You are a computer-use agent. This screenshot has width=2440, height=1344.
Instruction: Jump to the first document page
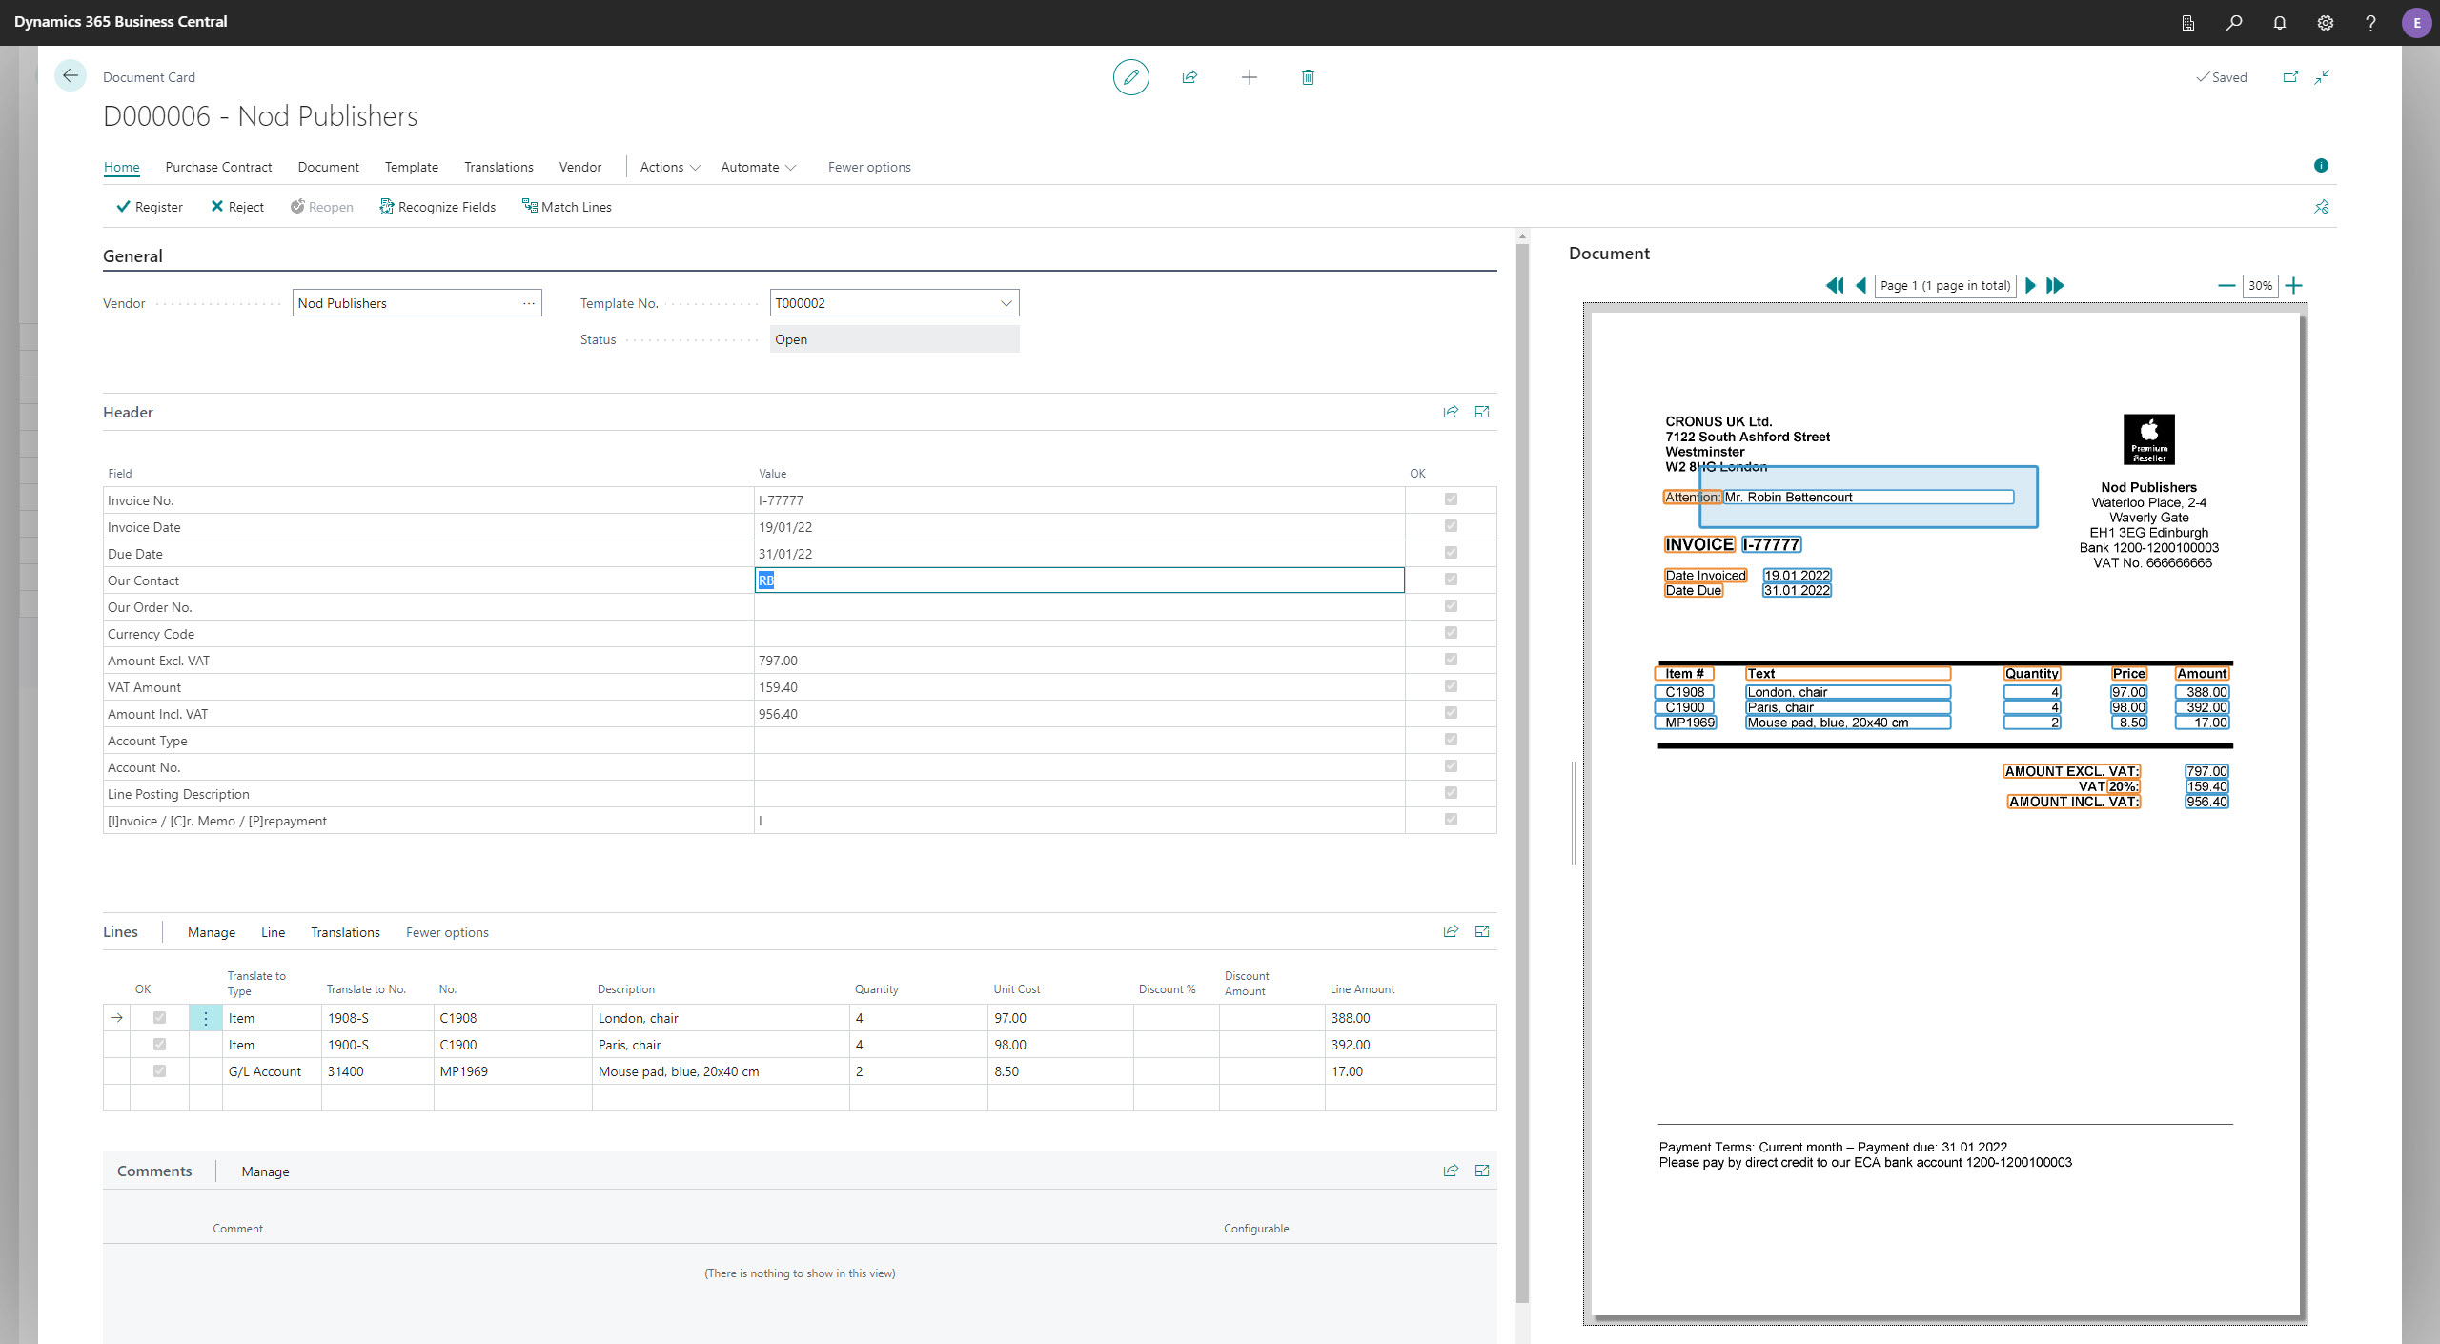(x=1834, y=285)
